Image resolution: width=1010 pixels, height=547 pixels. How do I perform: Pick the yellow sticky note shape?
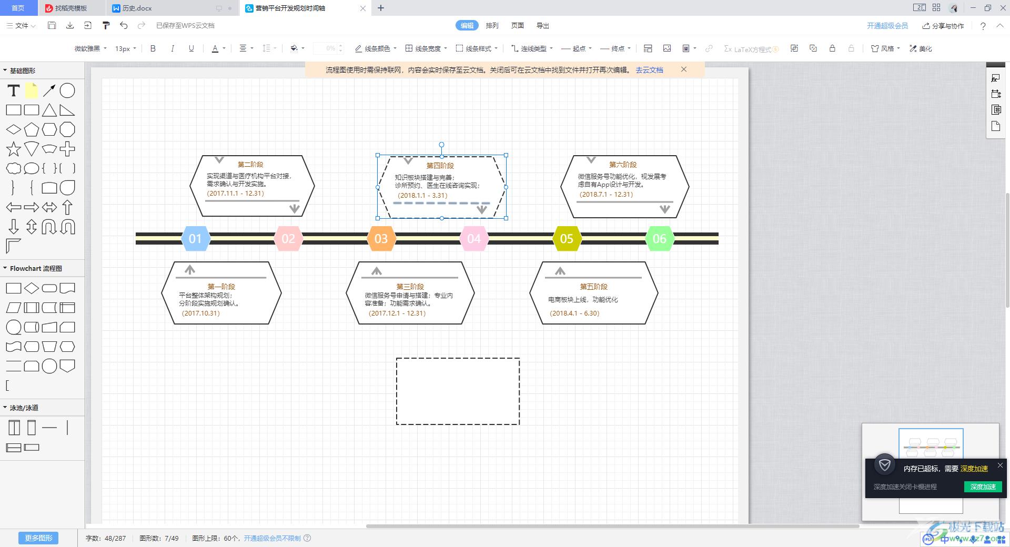click(32, 91)
